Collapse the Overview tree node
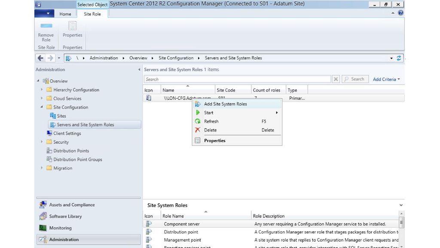Viewport: 440px width, 248px height. (38, 81)
